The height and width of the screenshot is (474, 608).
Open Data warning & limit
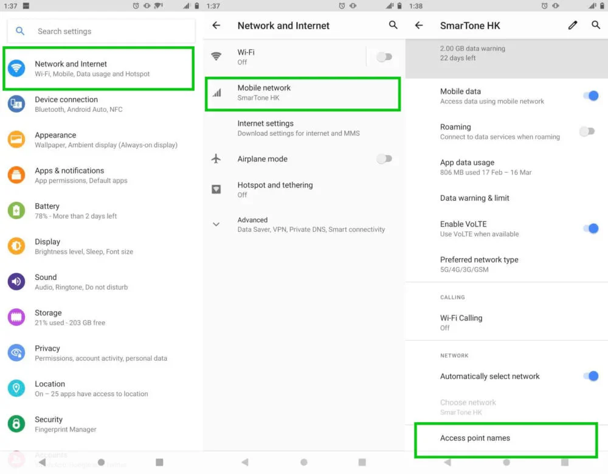tap(475, 198)
